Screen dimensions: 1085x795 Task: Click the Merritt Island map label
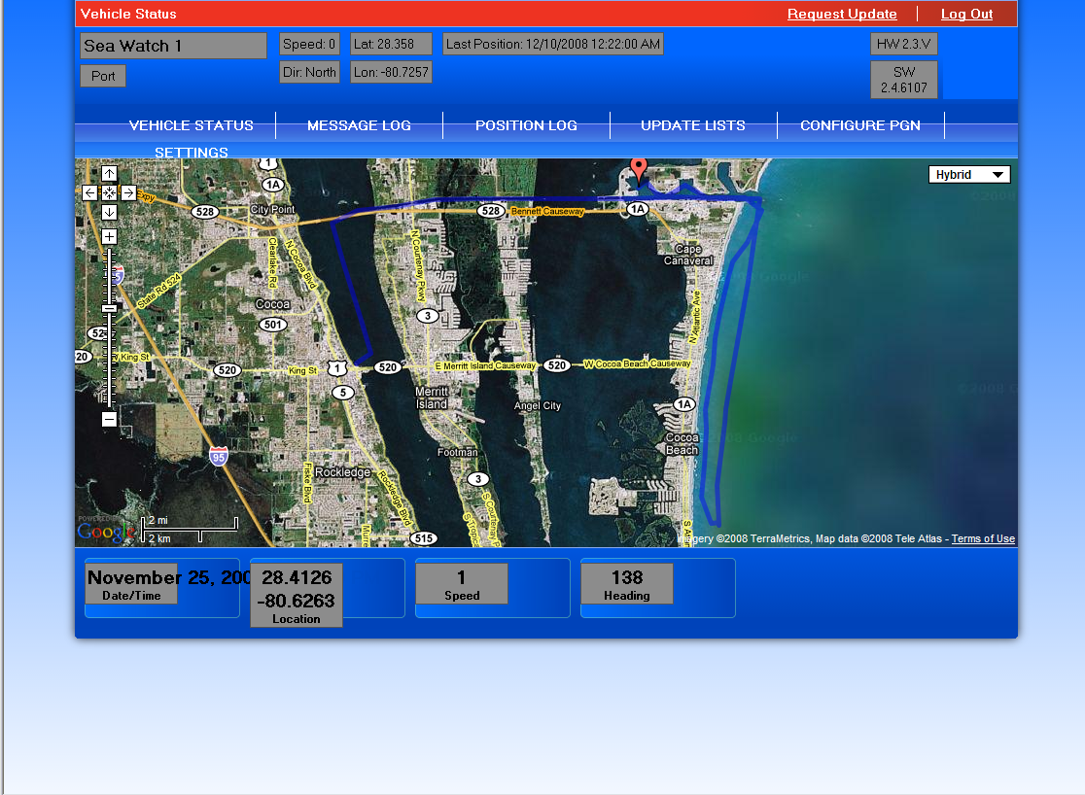pyautogui.click(x=432, y=397)
